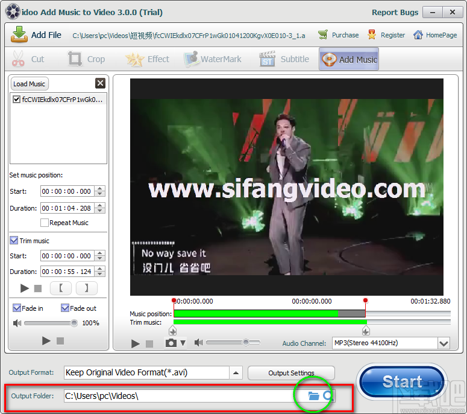Click the Load Music button
Viewport: 467px width, 414px height.
pos(29,84)
